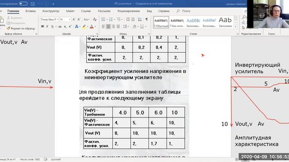Image resolution: width=289 pixels, height=162 pixels.
Task: Click the numbered list icon
Action: pos(111,19)
